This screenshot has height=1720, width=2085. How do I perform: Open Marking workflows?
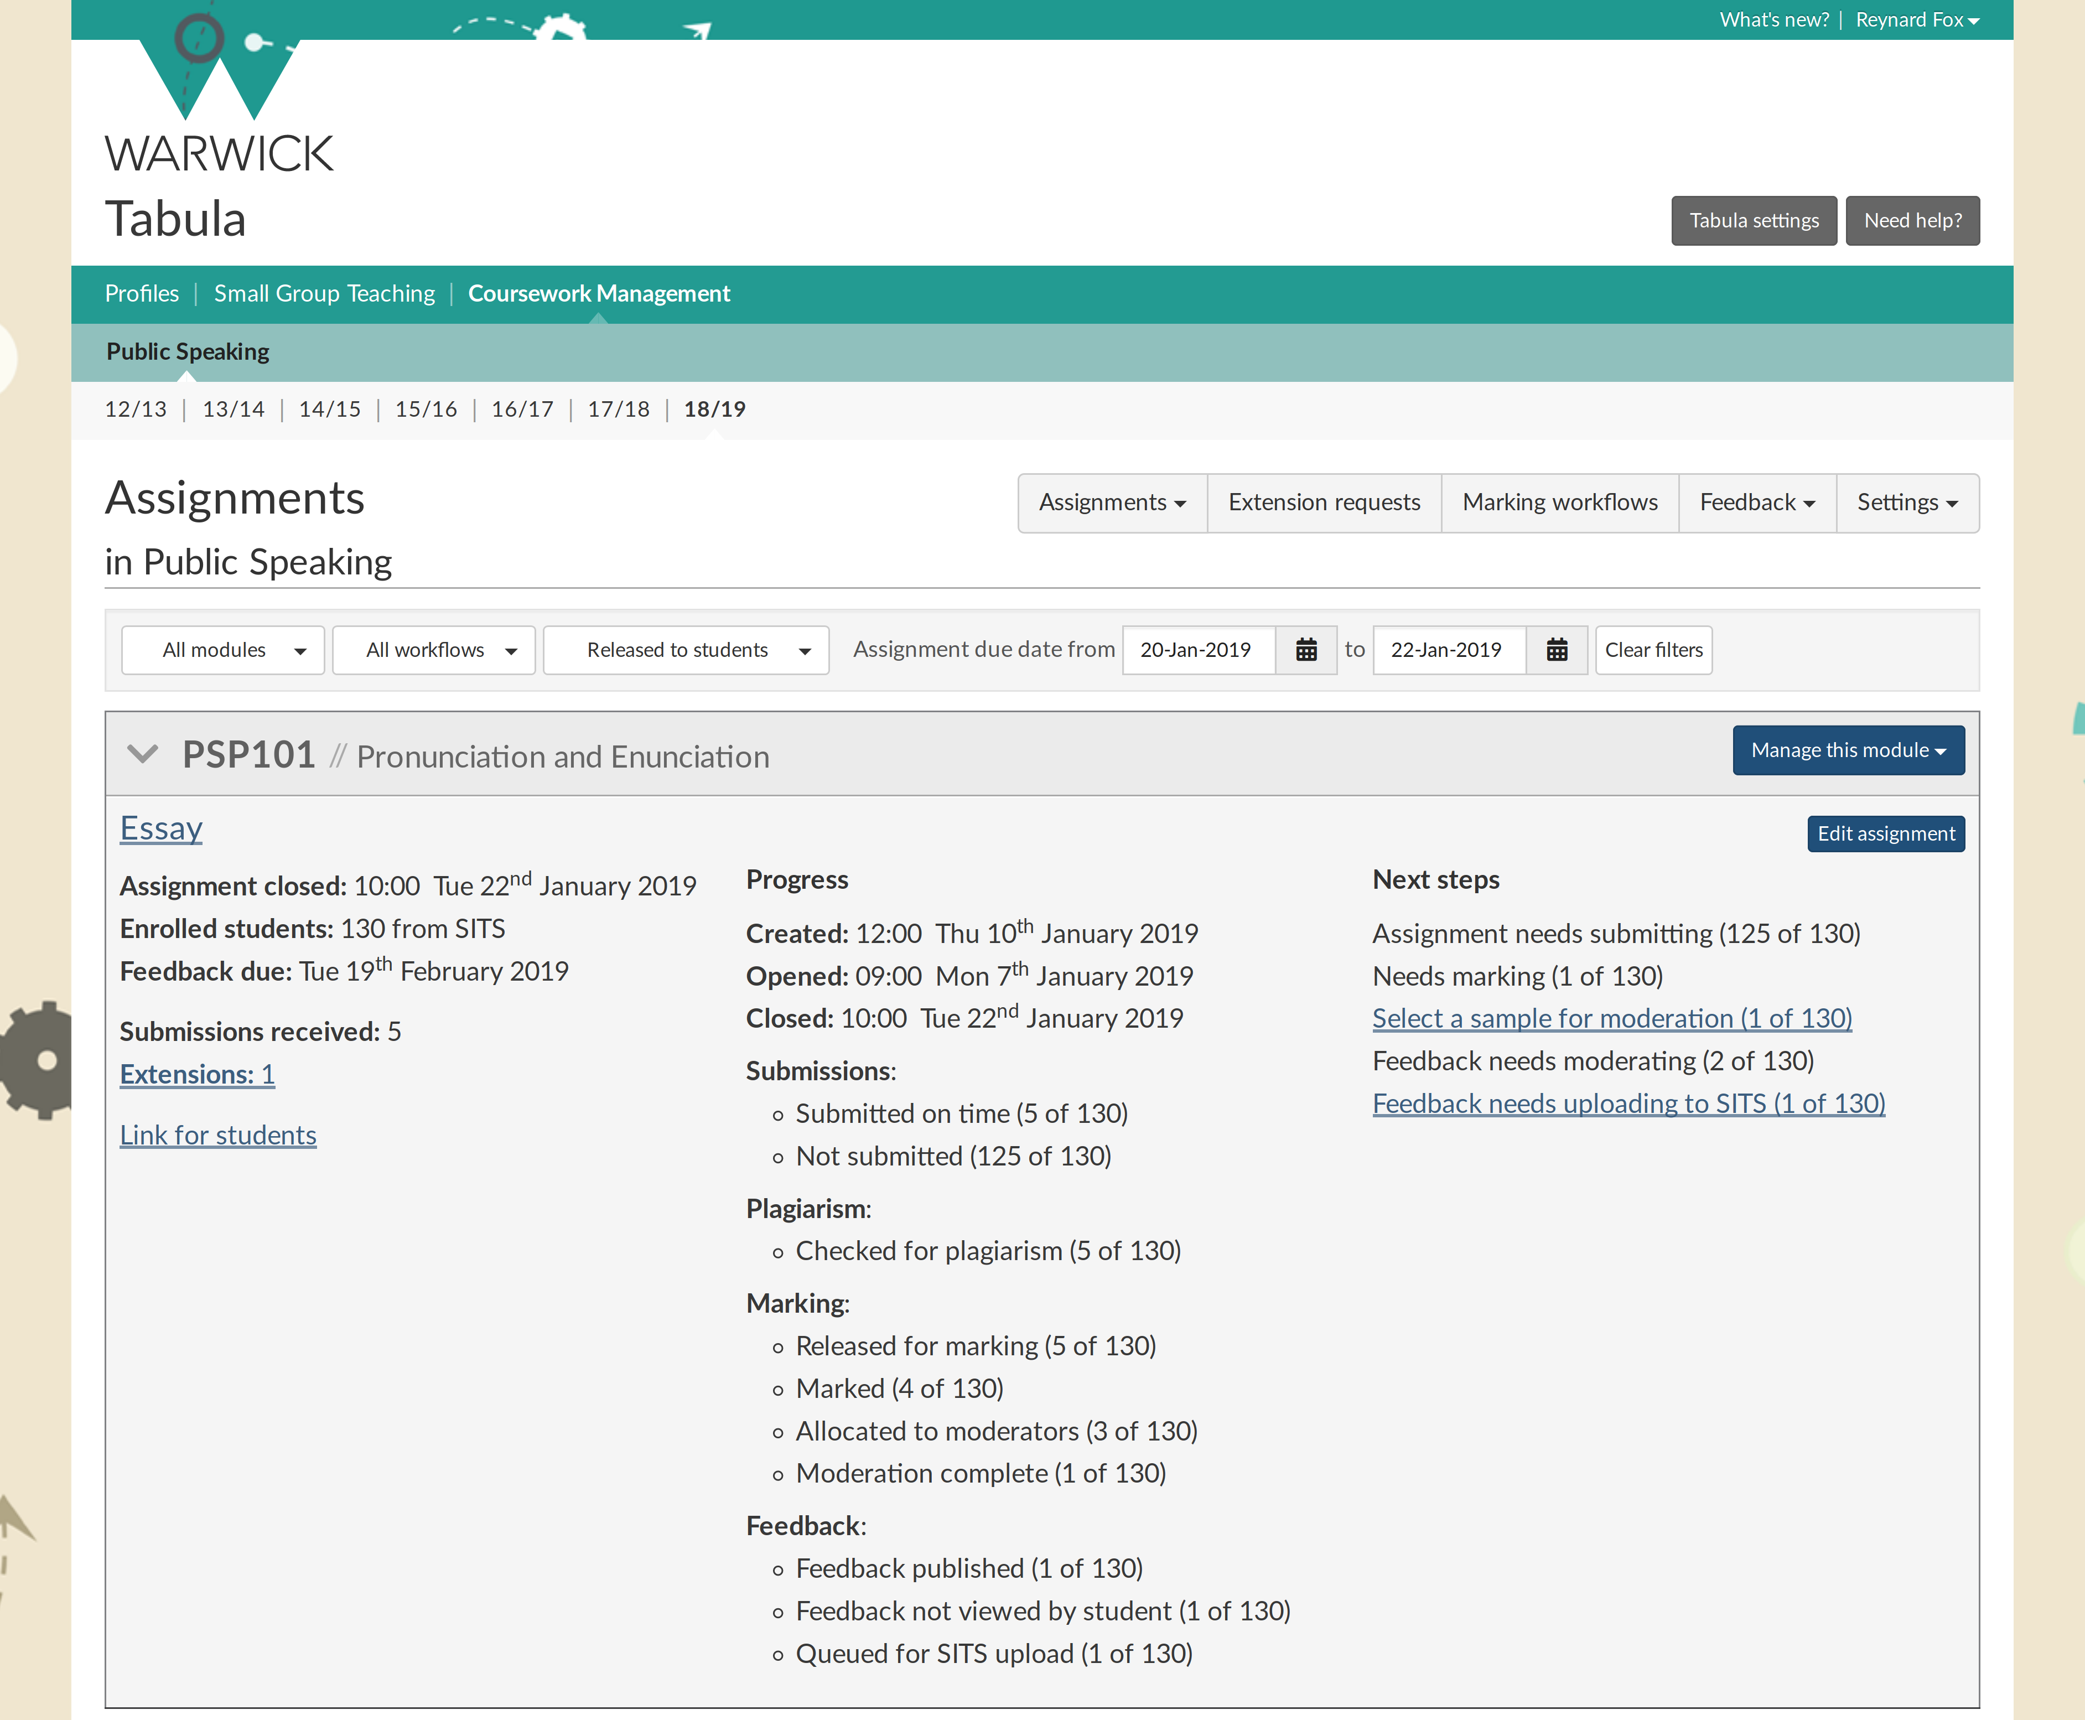pyautogui.click(x=1560, y=502)
